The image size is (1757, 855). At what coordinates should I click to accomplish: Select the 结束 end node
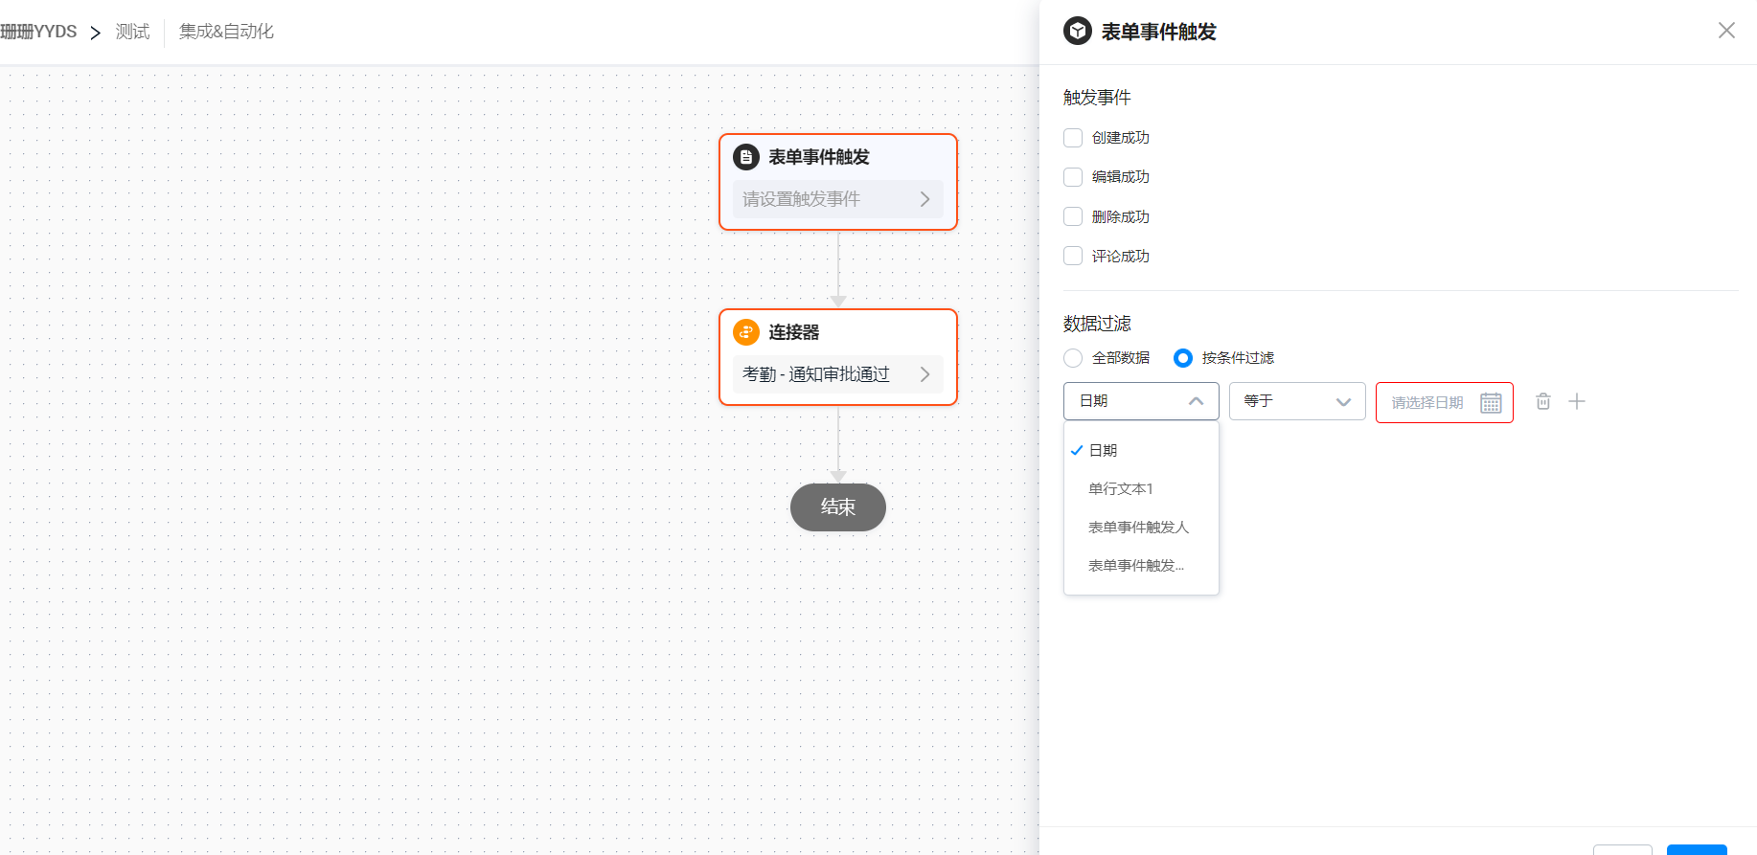click(x=838, y=507)
